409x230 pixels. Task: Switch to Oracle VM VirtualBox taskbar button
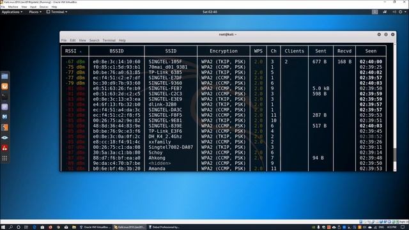point(95,227)
